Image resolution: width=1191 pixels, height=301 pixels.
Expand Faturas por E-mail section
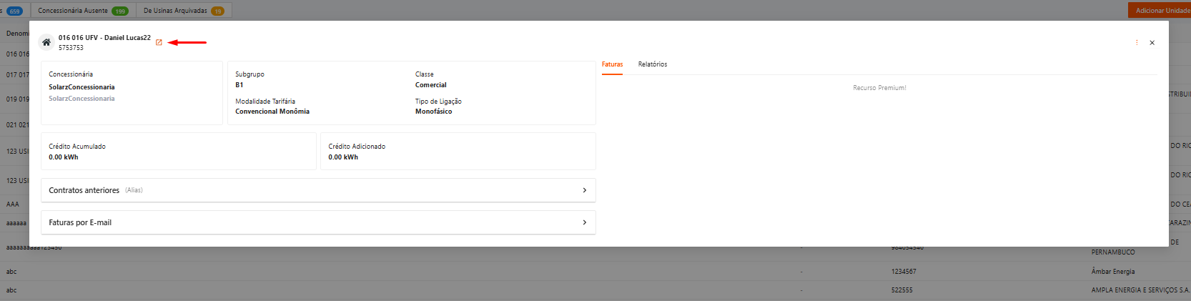(318, 222)
